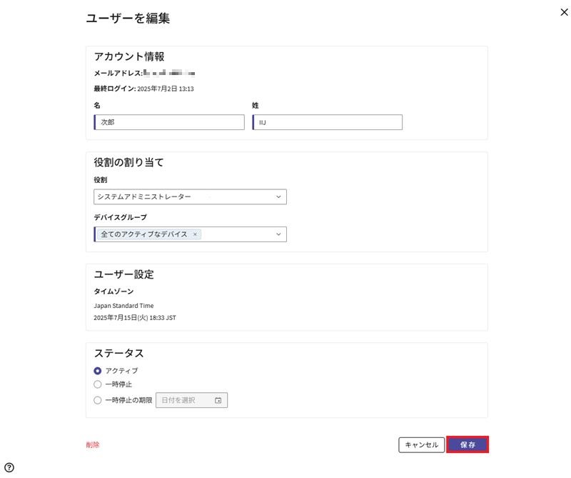The height and width of the screenshot is (478, 571).
Task: Select the 一時停止 radio button
Action: pos(98,384)
